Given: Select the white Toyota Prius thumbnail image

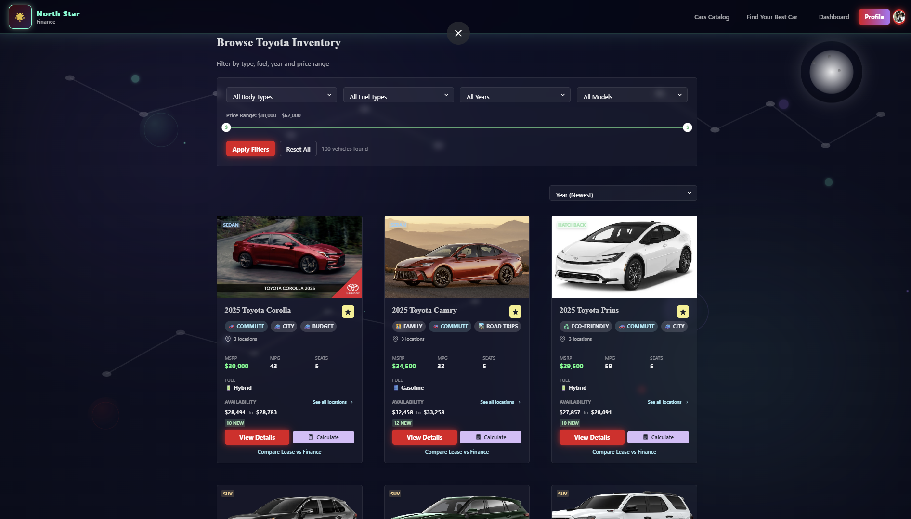Looking at the screenshot, I should point(624,257).
